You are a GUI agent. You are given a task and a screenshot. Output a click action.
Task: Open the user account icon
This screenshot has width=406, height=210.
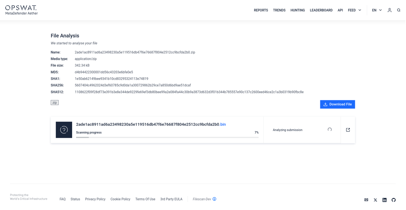tap(389, 10)
